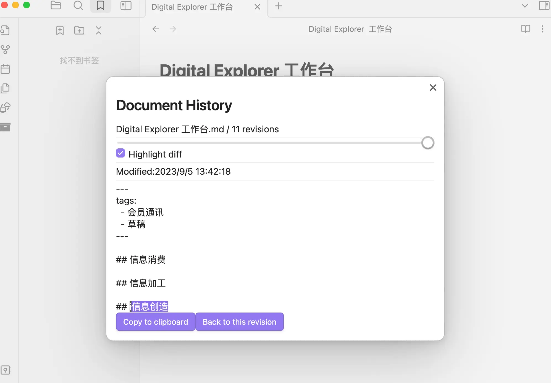Viewport: 551px width, 383px height.
Task: Toggle the right sidebar icon
Action: tap(544, 6)
